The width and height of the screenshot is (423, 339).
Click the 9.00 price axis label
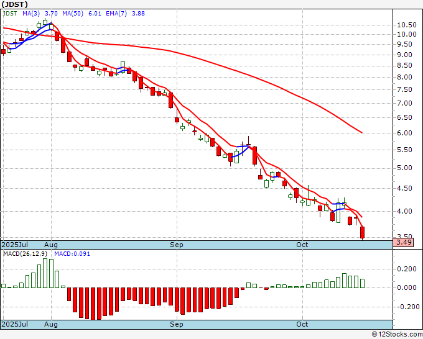405,55
